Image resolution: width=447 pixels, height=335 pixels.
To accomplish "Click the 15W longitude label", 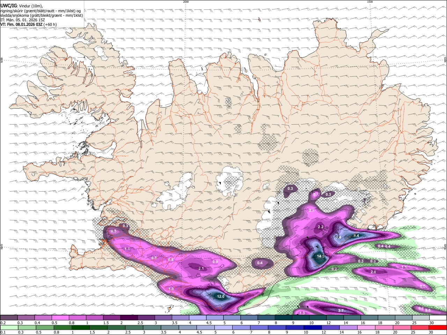I will pyautogui.click(x=370, y=1).
